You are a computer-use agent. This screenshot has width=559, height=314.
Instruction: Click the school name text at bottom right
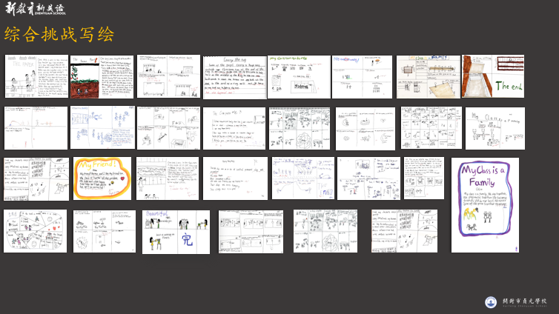pyautogui.click(x=524, y=302)
